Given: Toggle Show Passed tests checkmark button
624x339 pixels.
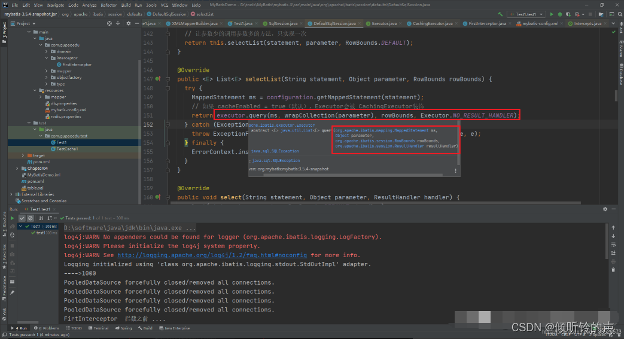Looking at the screenshot, I should [22, 218].
